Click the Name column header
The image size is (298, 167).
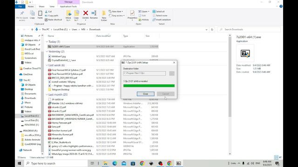51,36
